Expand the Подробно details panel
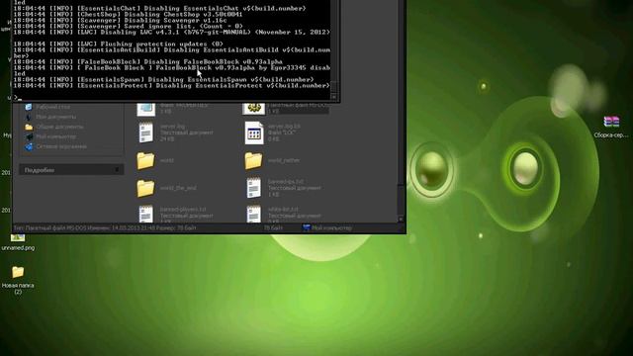Screen dimensions: 633x356 tap(117, 170)
